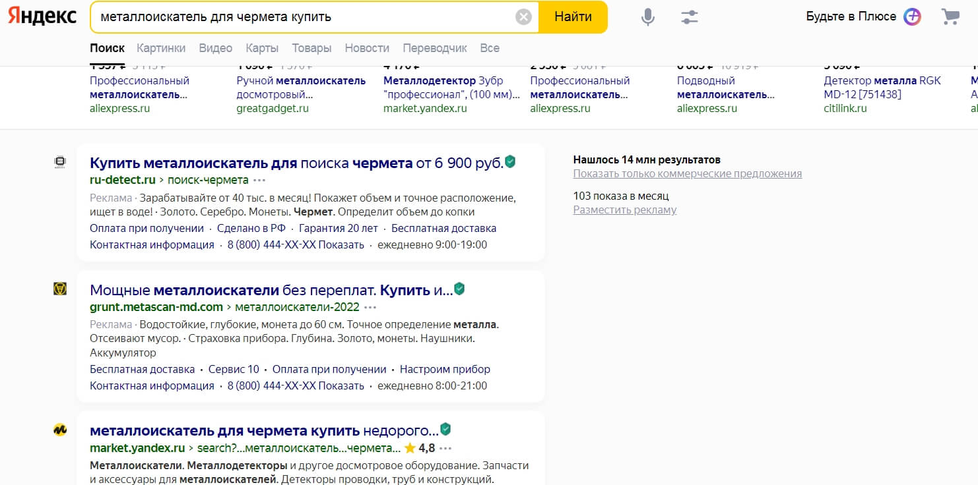Click Настроим прибор sitelink

[x=445, y=370]
